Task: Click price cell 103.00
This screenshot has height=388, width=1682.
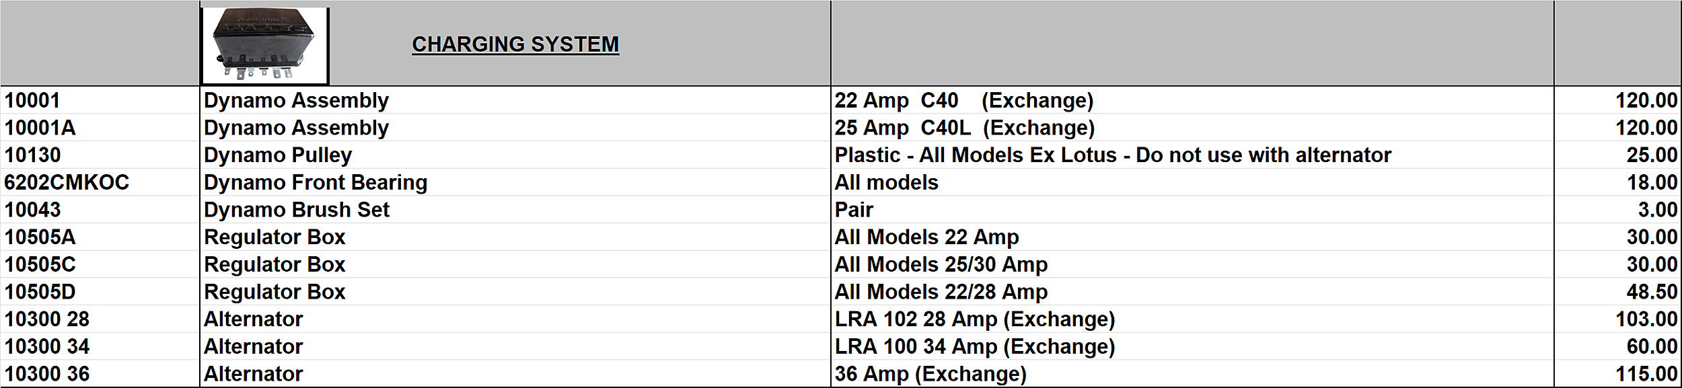Action: point(1646,319)
